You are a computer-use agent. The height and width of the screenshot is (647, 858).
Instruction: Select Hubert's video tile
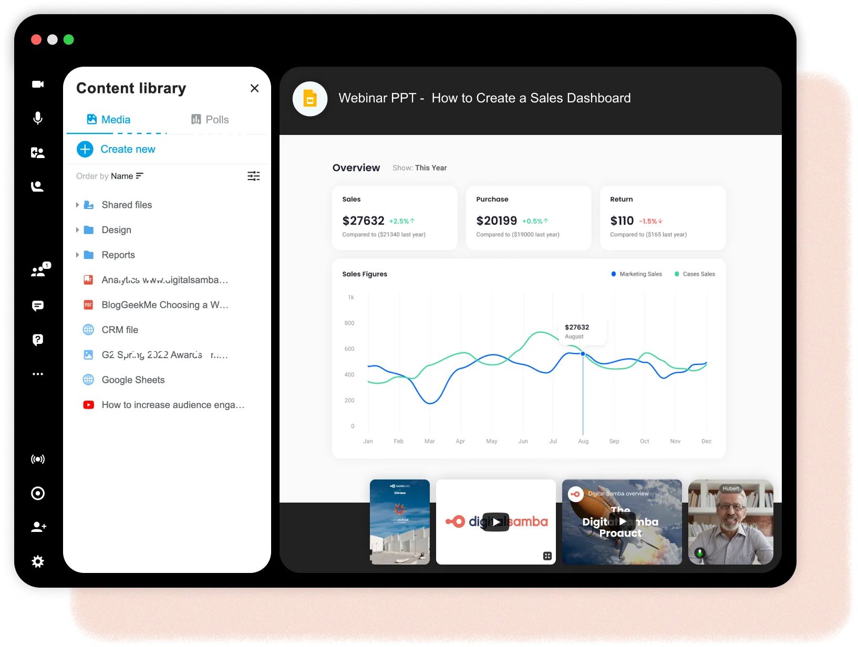[x=731, y=522]
